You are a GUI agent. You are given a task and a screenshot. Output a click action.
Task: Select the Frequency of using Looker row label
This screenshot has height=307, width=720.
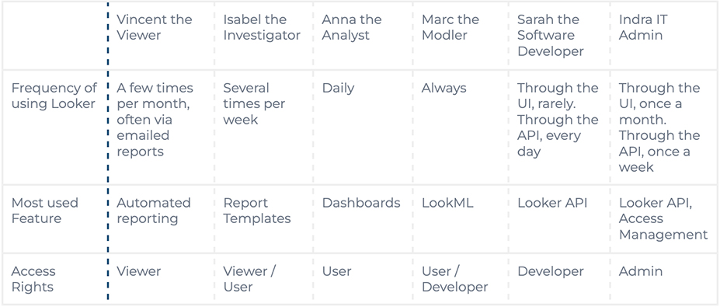54,96
